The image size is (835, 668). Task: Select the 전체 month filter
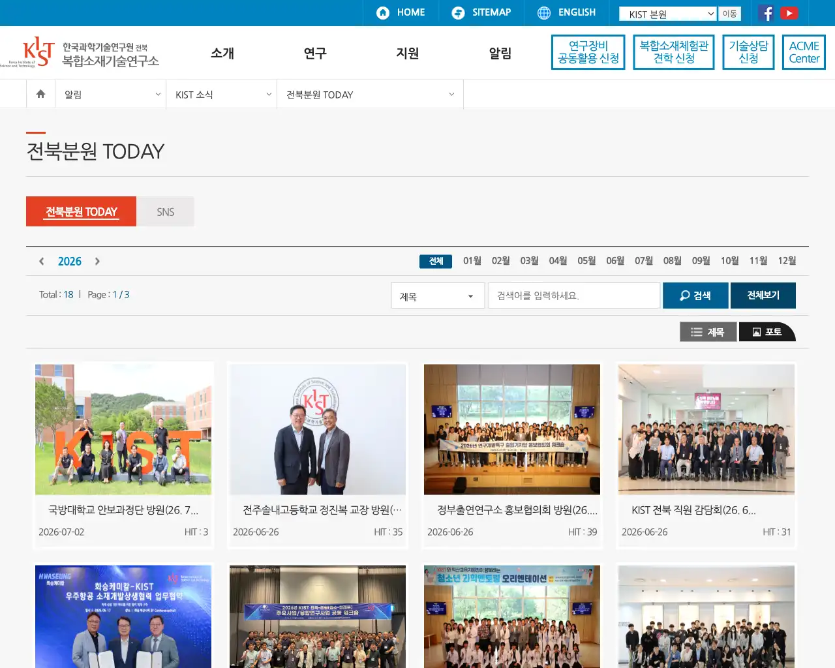pyautogui.click(x=436, y=261)
